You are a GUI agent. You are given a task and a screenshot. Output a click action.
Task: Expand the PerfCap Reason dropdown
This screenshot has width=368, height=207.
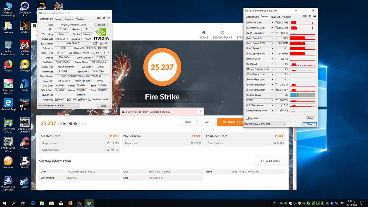pyautogui.click(x=272, y=95)
